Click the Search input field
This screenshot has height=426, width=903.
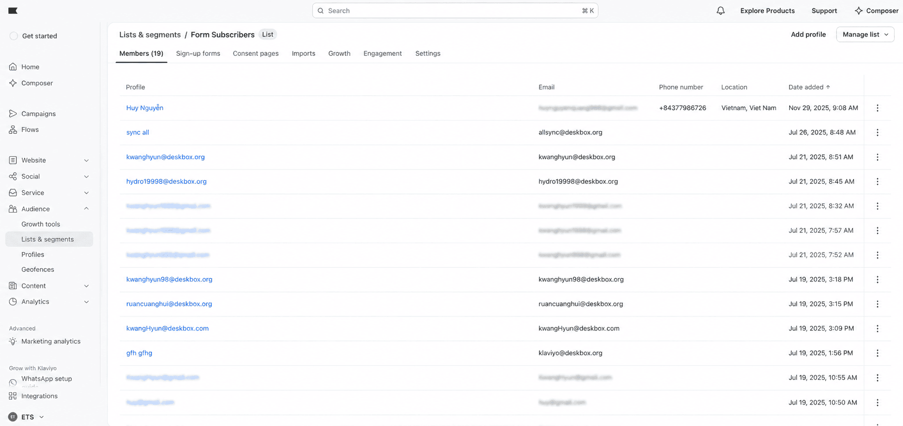(455, 10)
